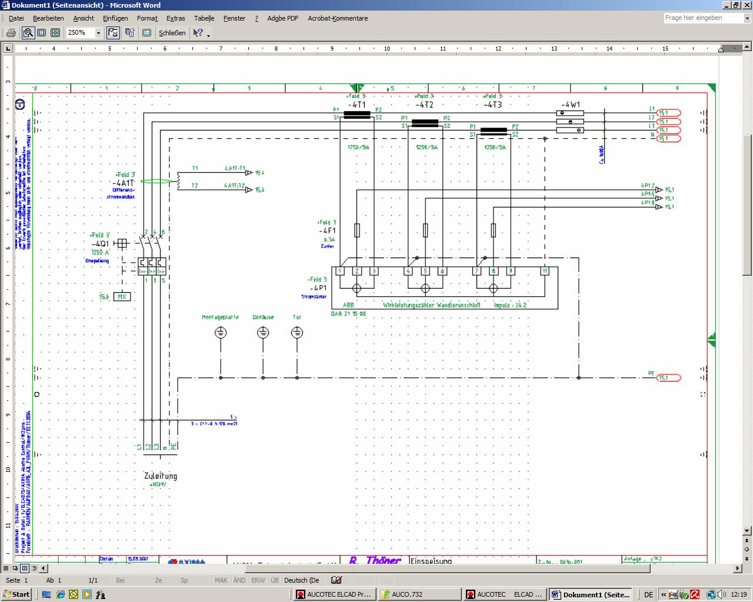The image size is (753, 602).
Task: Switch to AUCO.732 taskbar button
Action: click(x=419, y=594)
